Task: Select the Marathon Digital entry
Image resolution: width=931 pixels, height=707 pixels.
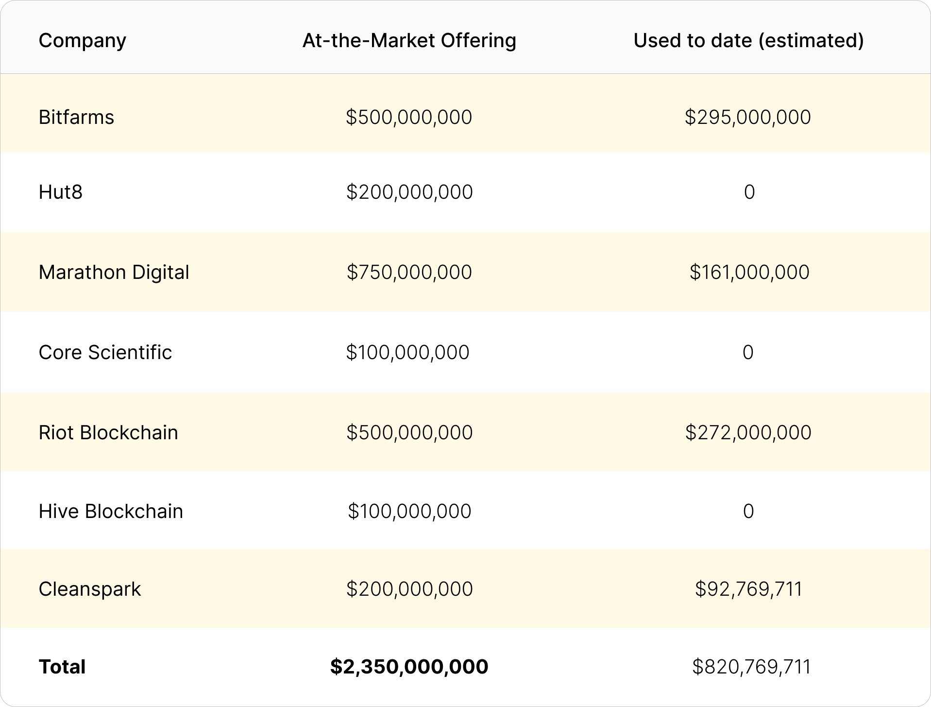Action: coord(114,272)
